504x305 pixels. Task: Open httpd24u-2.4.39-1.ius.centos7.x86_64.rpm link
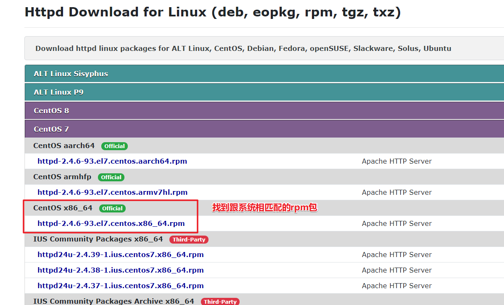[x=121, y=255]
